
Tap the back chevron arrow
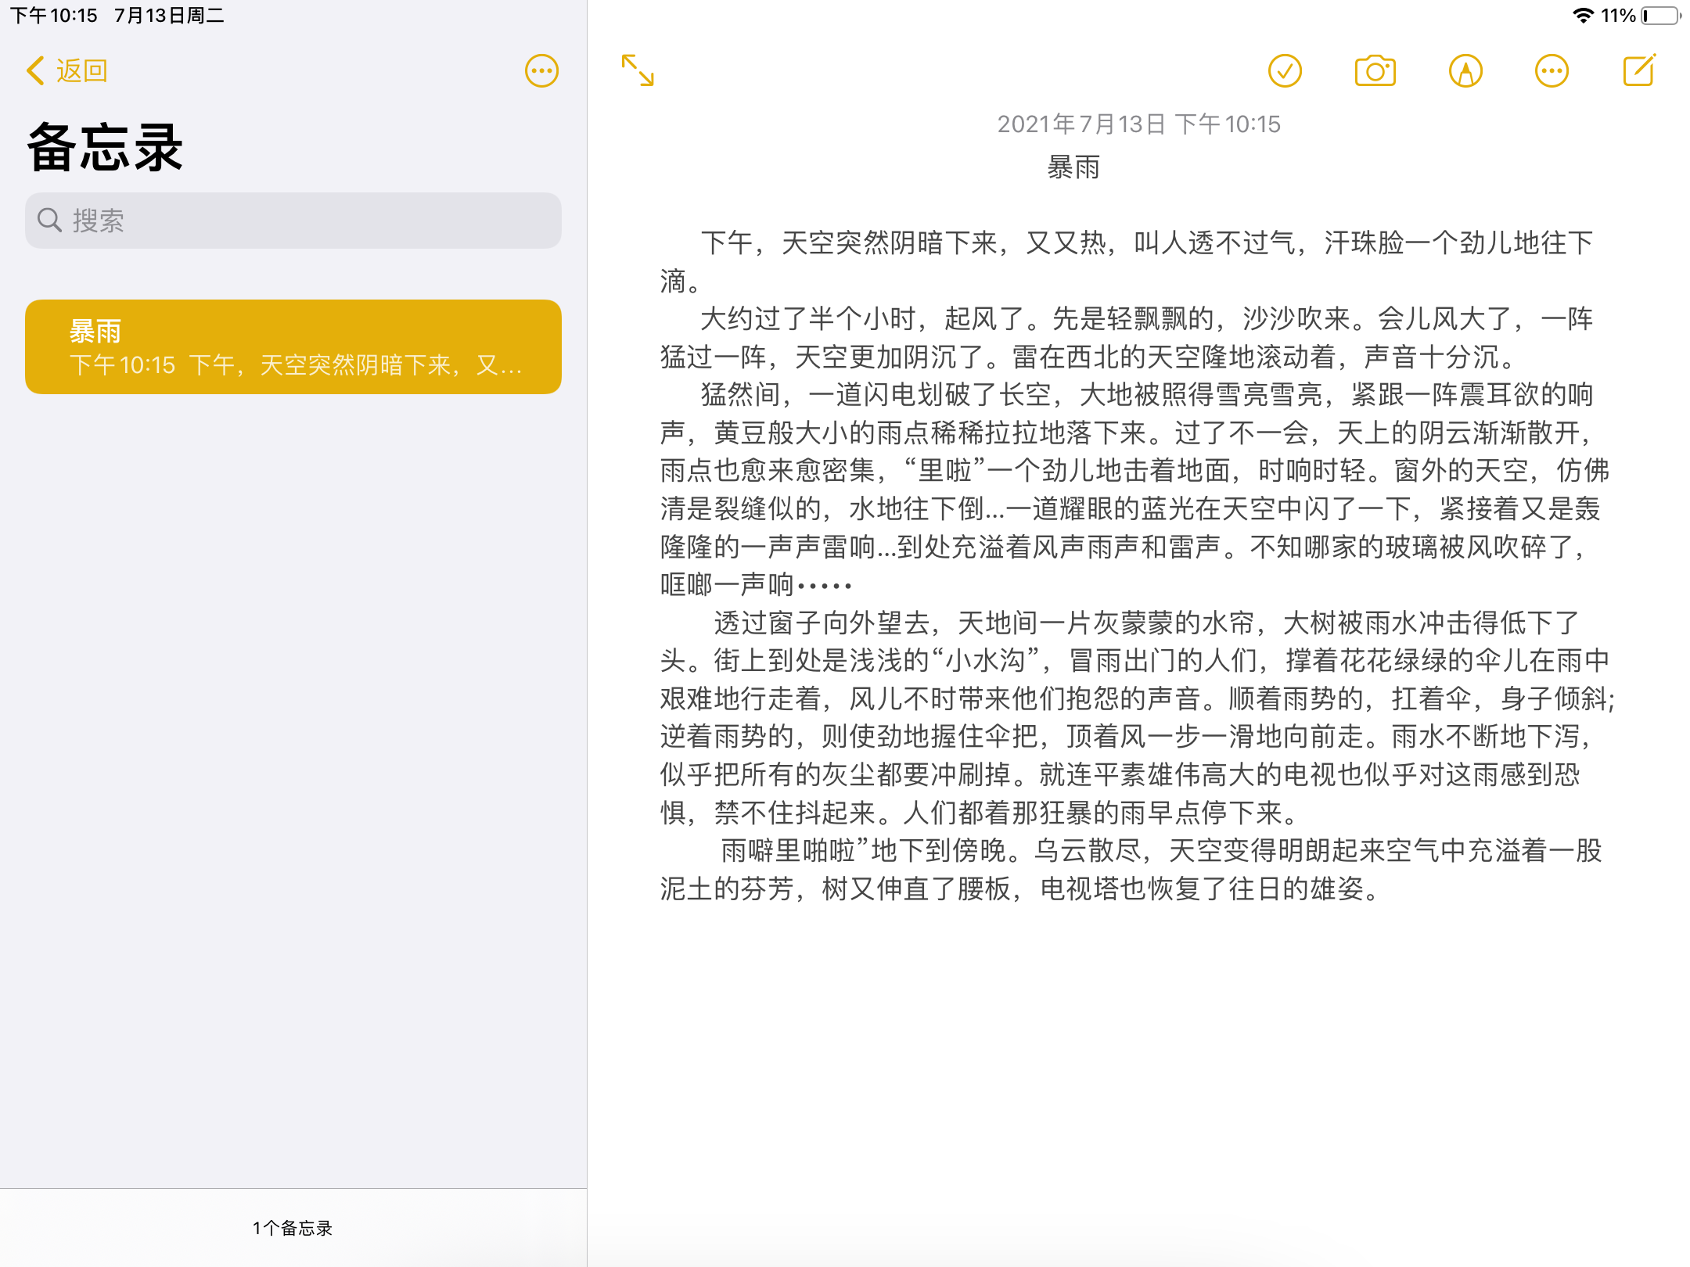[x=35, y=71]
